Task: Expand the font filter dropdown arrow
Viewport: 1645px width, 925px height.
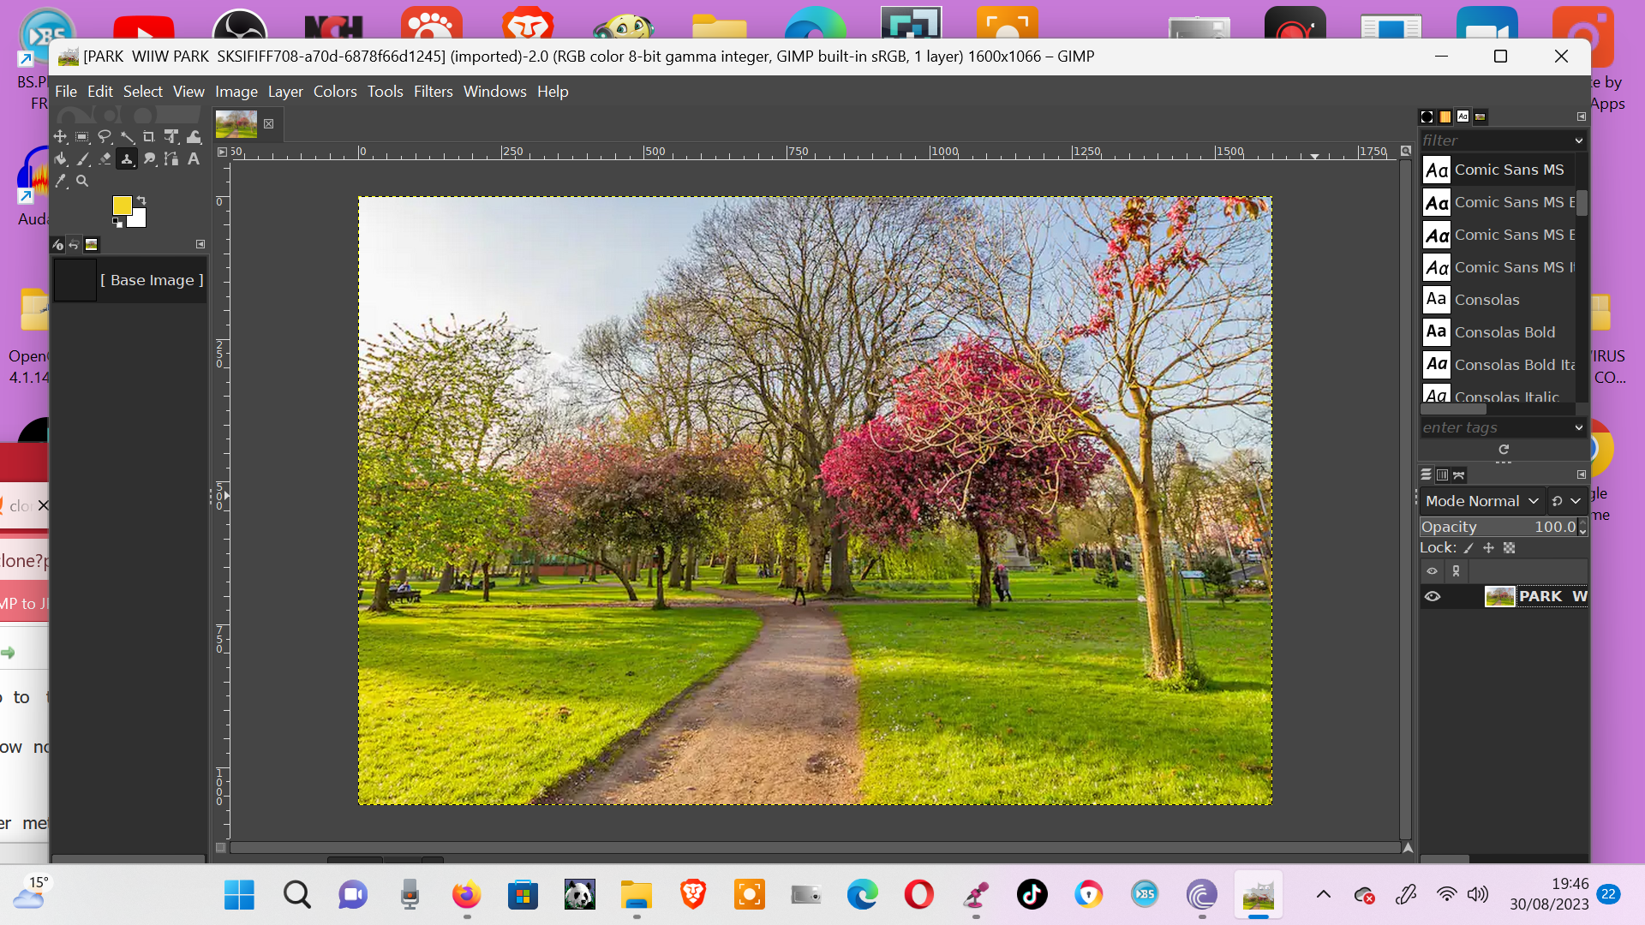Action: (x=1579, y=140)
